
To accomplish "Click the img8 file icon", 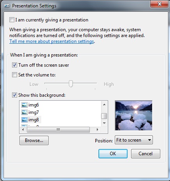I will click(25, 120).
